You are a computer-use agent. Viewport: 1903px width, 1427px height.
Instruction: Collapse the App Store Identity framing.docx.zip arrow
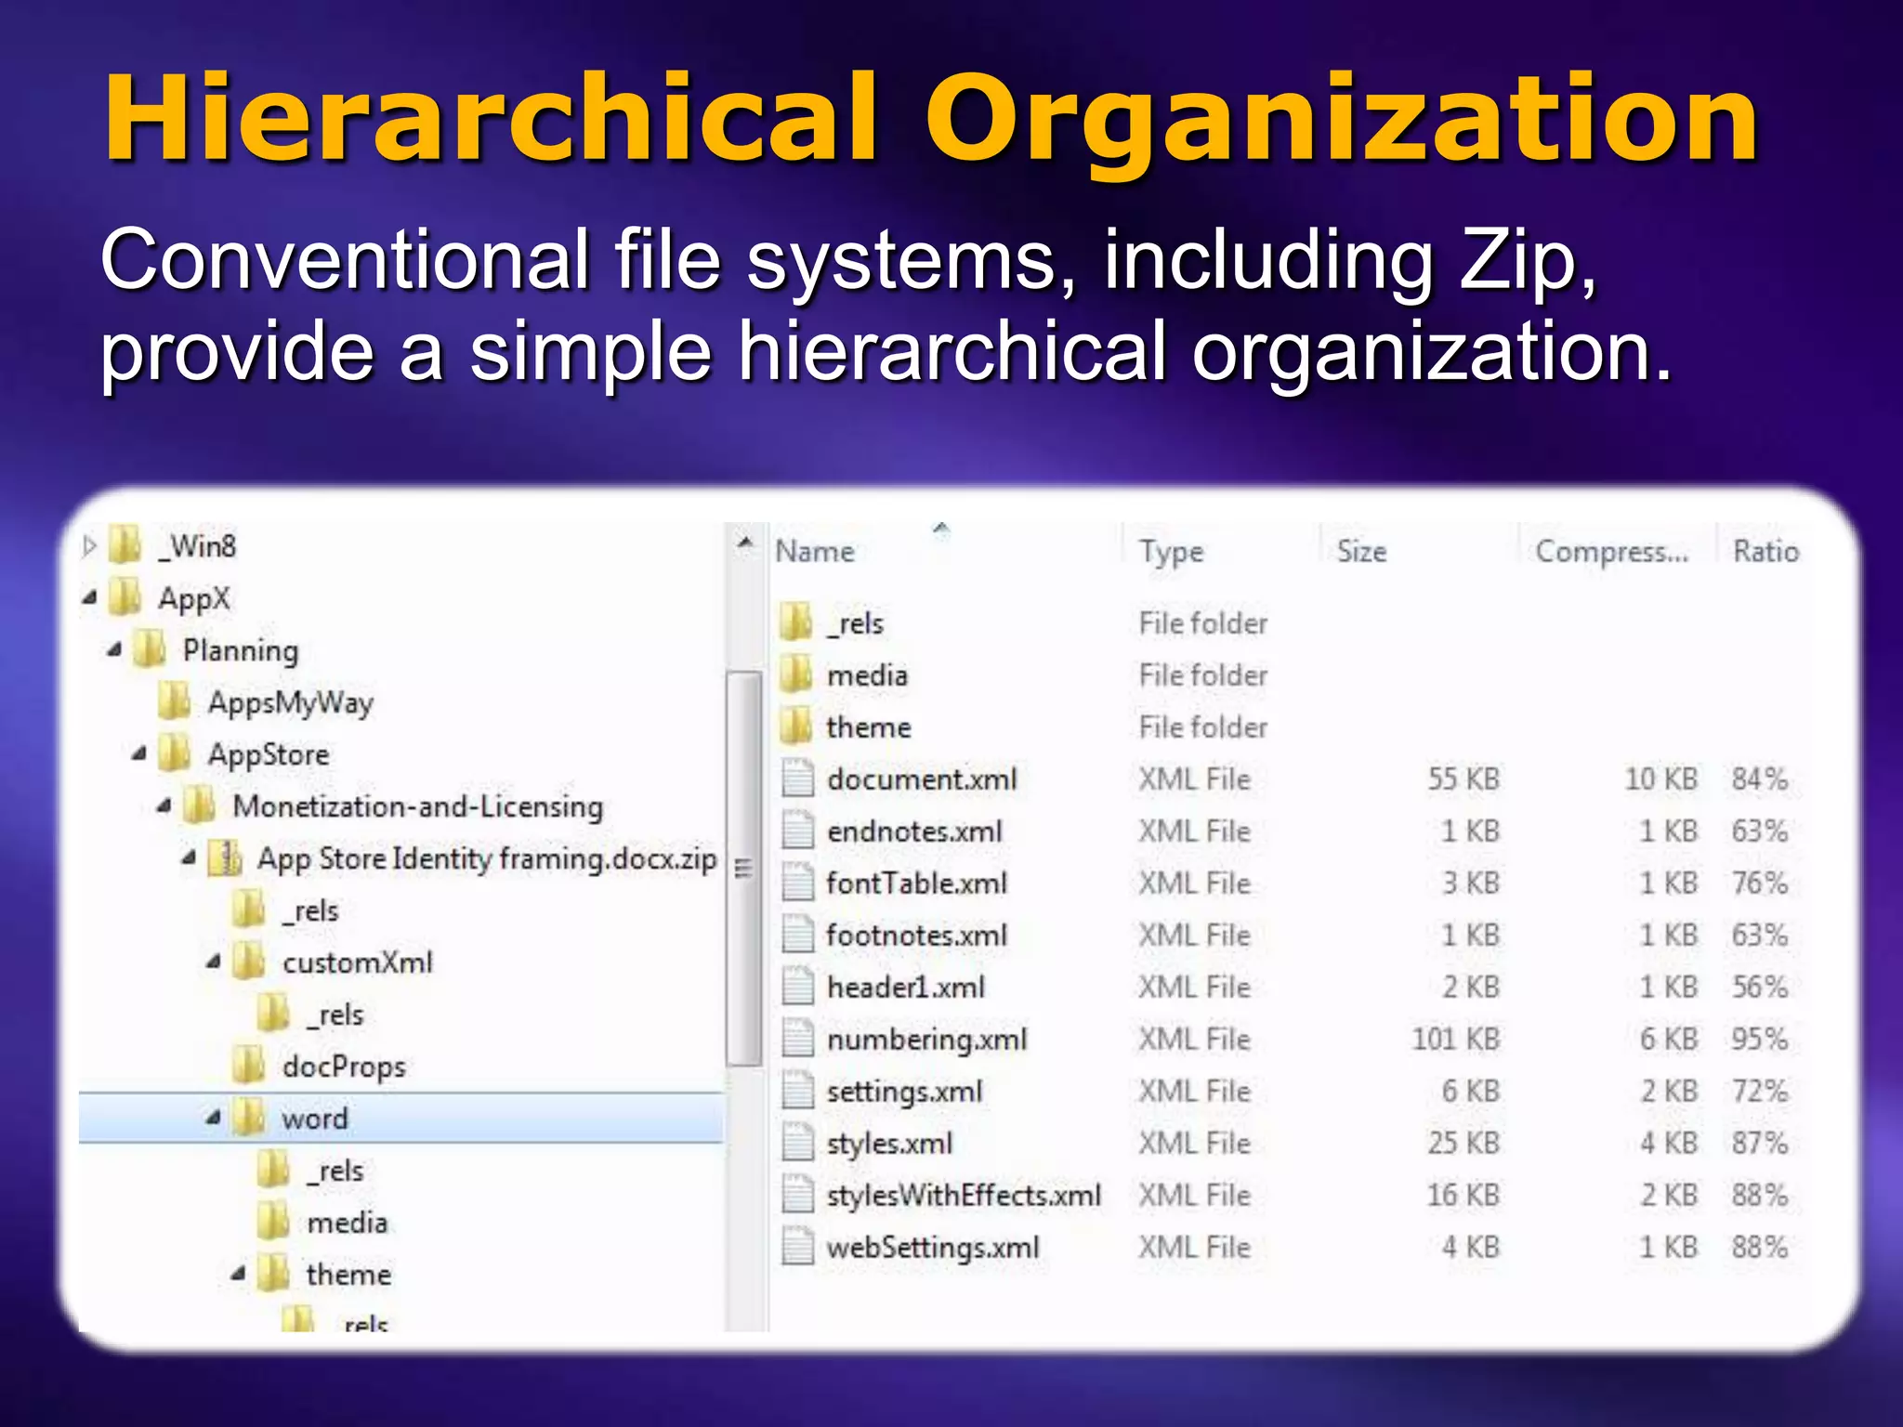coord(189,858)
